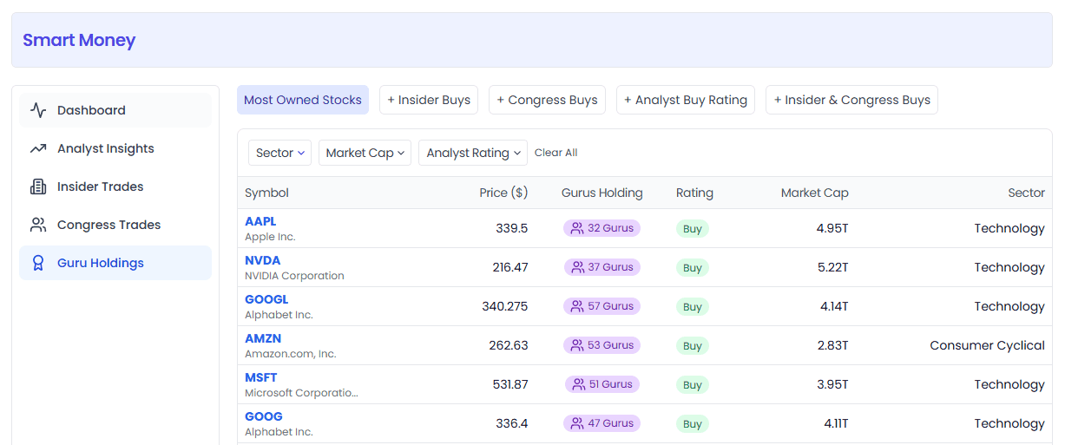
Task: Click the Insider Trades building icon
Action: [38, 187]
